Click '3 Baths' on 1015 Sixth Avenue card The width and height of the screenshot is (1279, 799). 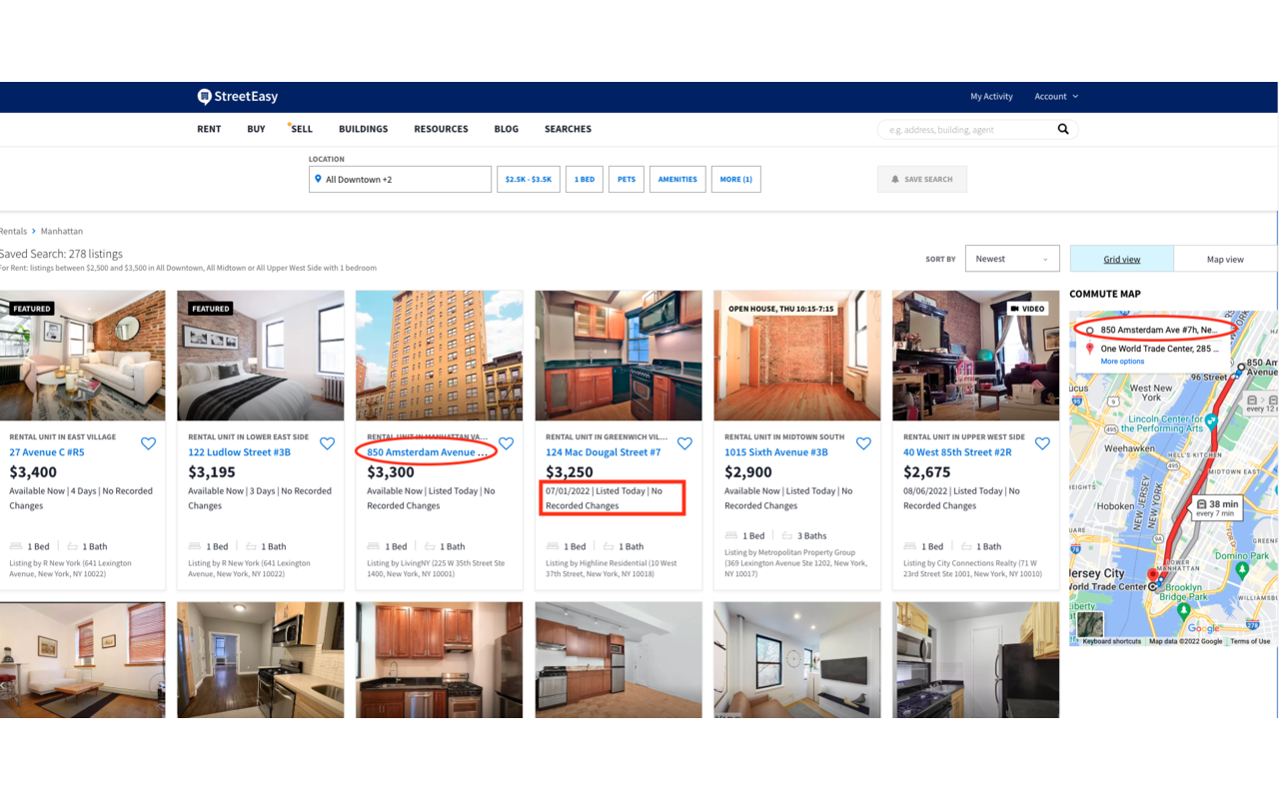click(812, 536)
